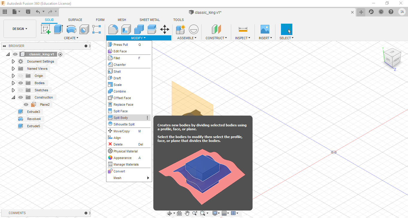
Task: Click the Rectangular Pattern tool icon
Action: [97, 29]
